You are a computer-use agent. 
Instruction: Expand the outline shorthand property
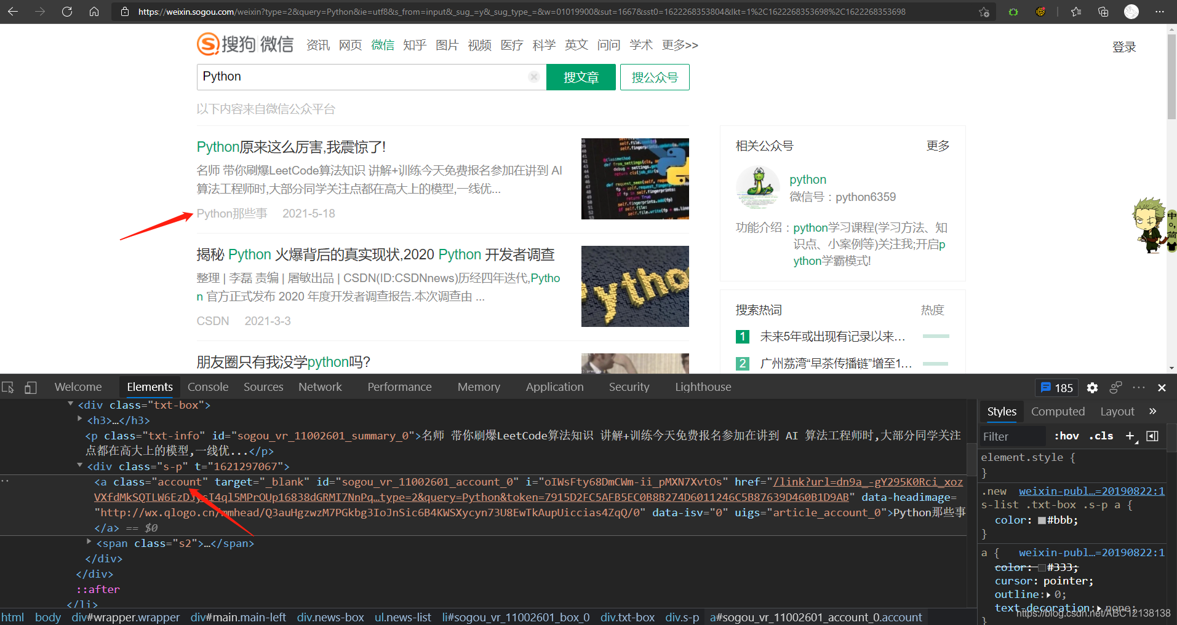click(x=1048, y=595)
